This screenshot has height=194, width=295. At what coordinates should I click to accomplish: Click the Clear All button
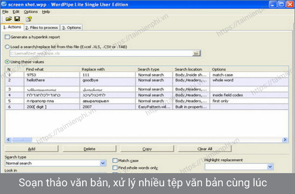pos(205,149)
